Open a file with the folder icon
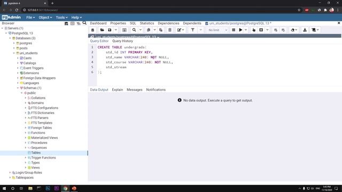 pyautogui.click(x=102, y=30)
